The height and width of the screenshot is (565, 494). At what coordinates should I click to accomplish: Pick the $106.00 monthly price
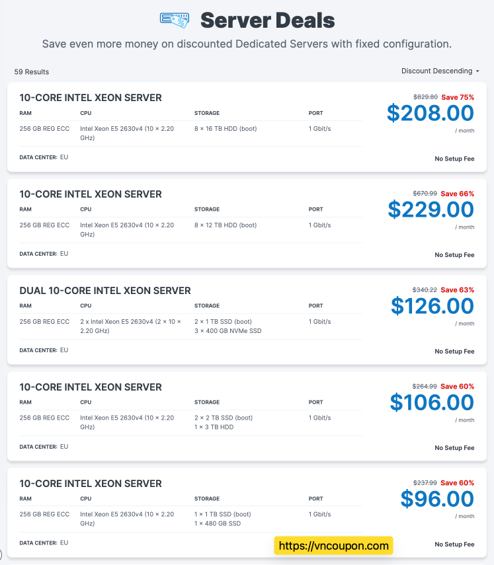[x=432, y=402]
